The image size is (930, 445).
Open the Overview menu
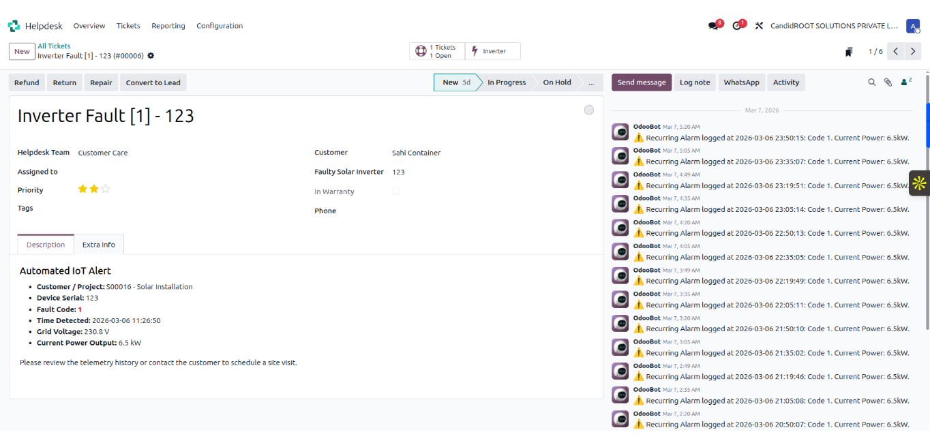pyautogui.click(x=89, y=26)
